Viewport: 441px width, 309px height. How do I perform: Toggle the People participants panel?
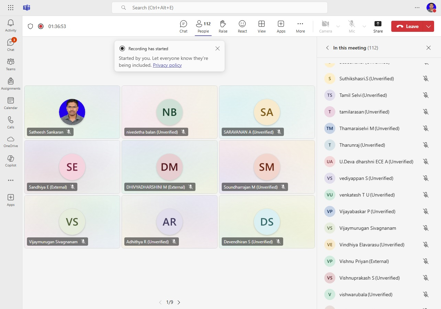coord(203,26)
